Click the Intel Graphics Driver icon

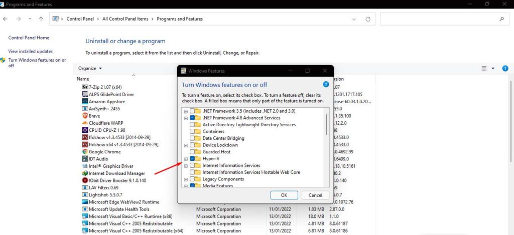click(x=85, y=166)
